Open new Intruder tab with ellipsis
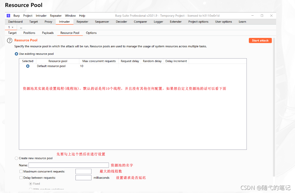The width and height of the screenshot is (295, 193). coord(21,28)
